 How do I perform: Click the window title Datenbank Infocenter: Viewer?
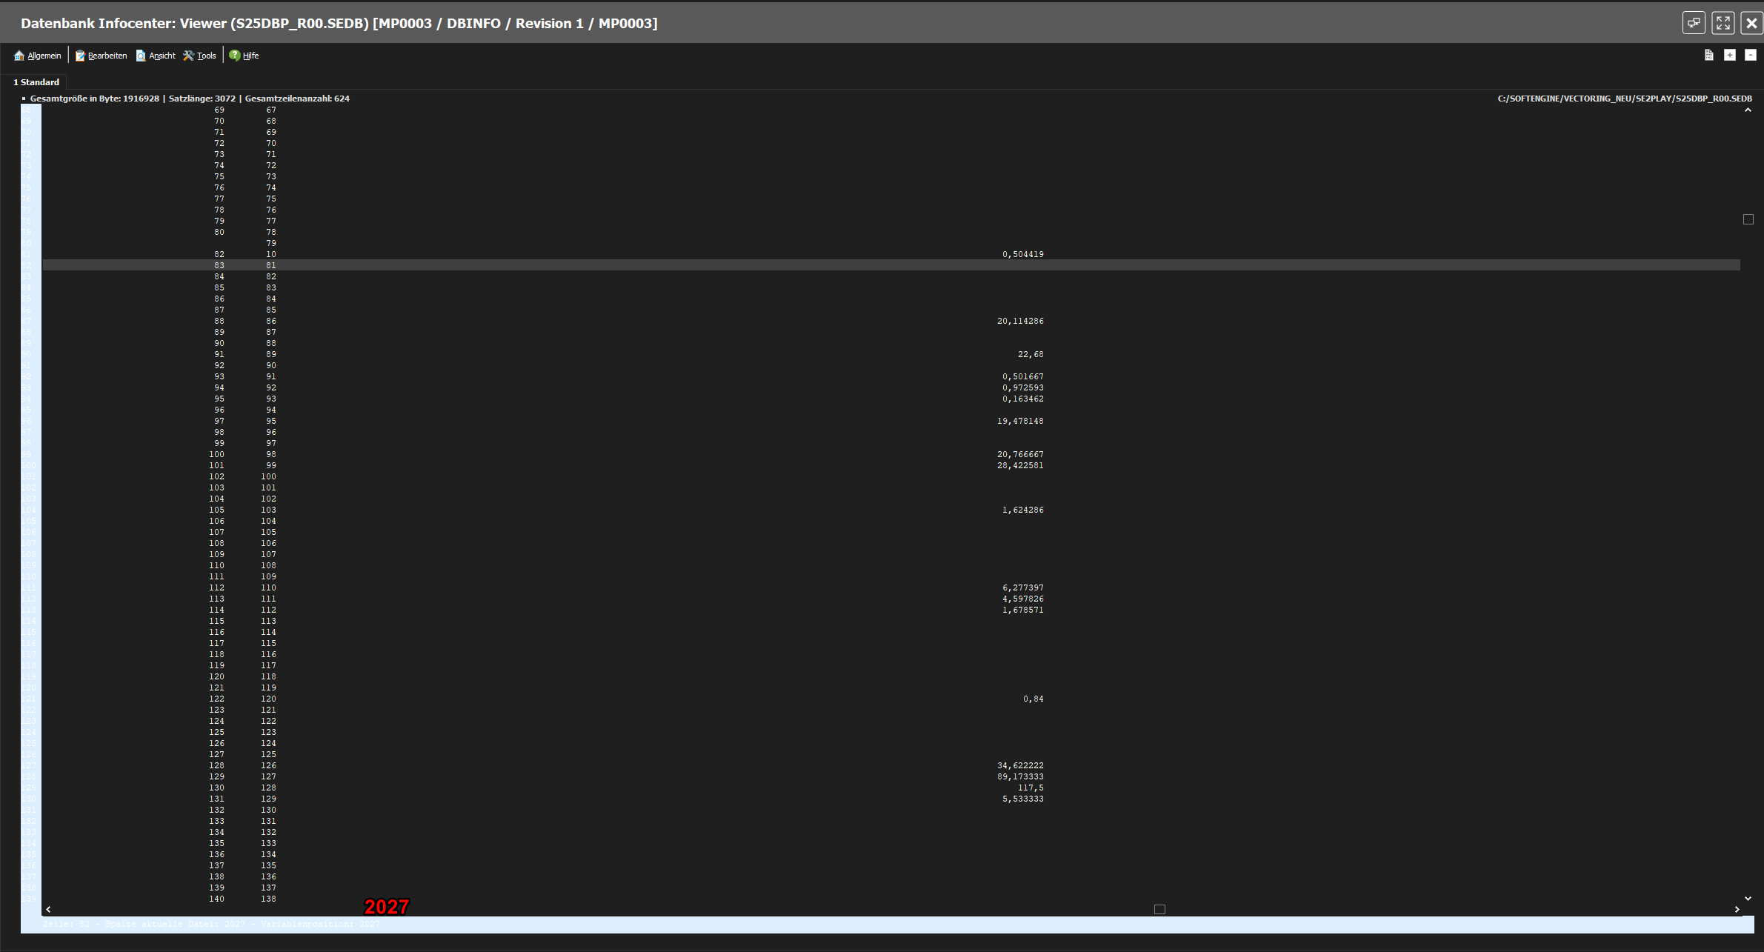[124, 23]
